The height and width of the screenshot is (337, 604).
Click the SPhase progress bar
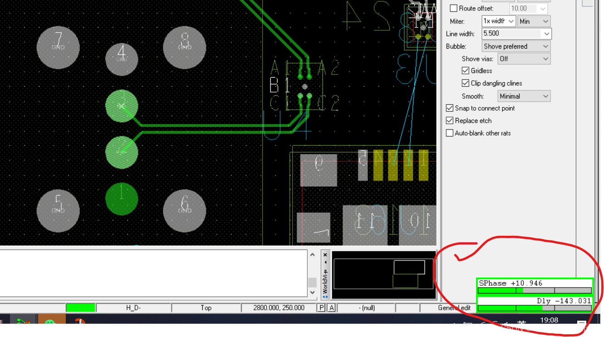click(535, 290)
